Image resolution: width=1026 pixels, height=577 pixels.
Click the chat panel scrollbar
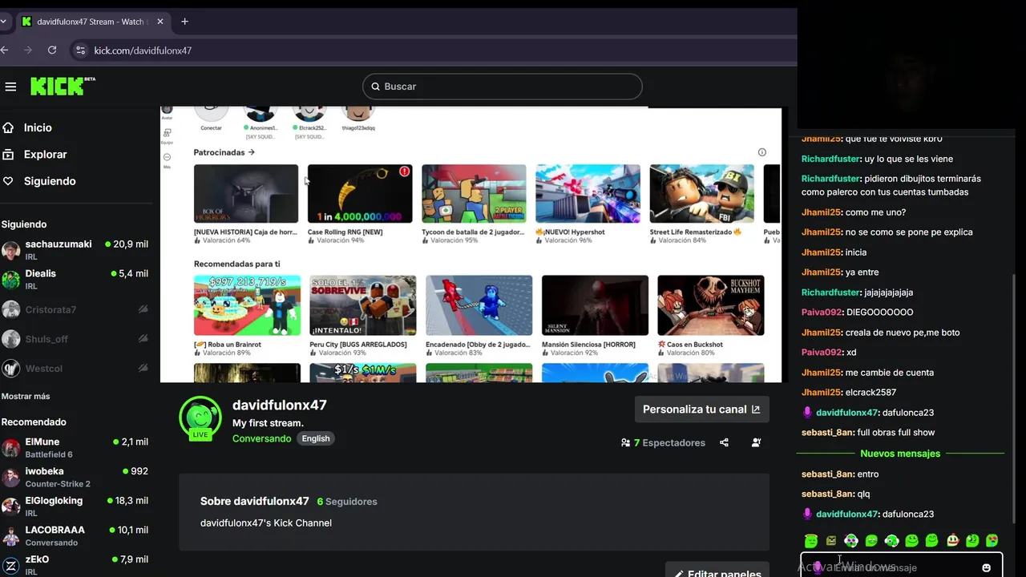(1013, 401)
